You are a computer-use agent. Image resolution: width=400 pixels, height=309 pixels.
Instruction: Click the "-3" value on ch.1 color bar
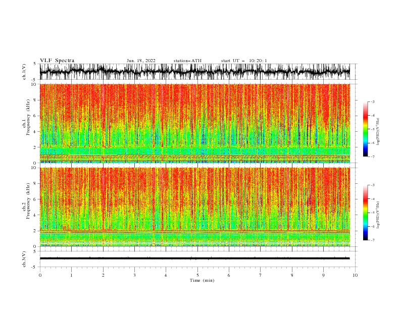(x=373, y=101)
